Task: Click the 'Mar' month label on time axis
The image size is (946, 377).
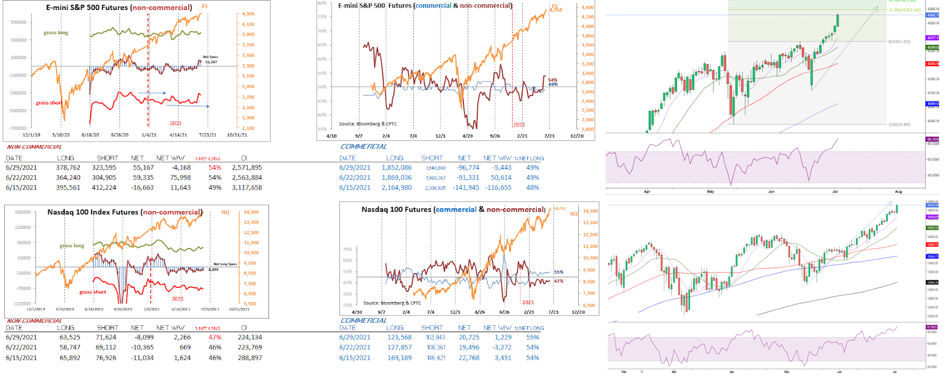Action: [674, 372]
